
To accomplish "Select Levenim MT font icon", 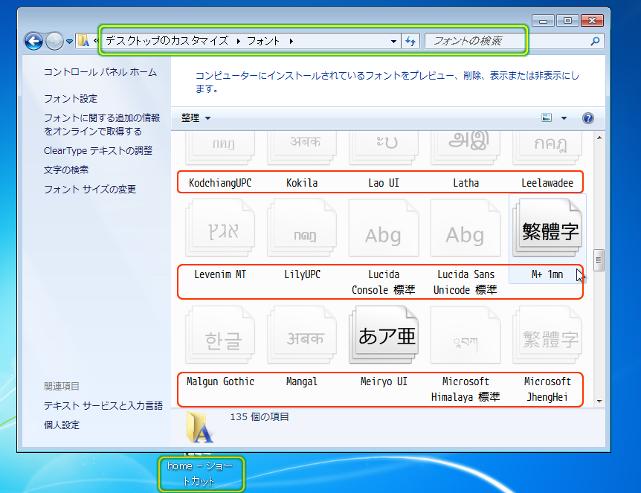I will [220, 228].
